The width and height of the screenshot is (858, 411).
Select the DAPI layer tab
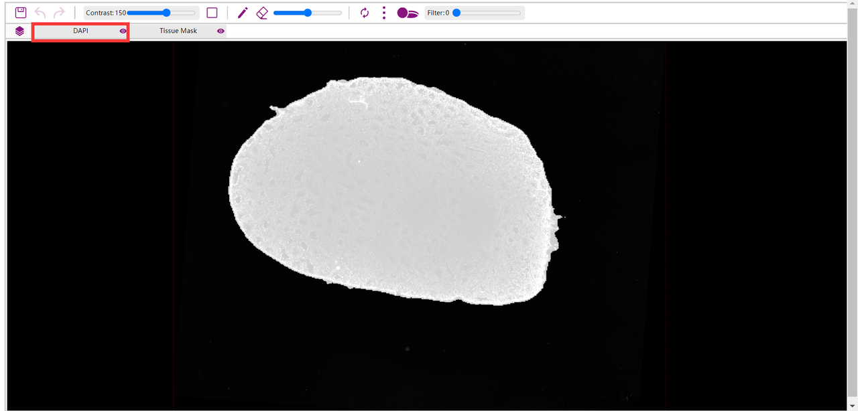[80, 31]
